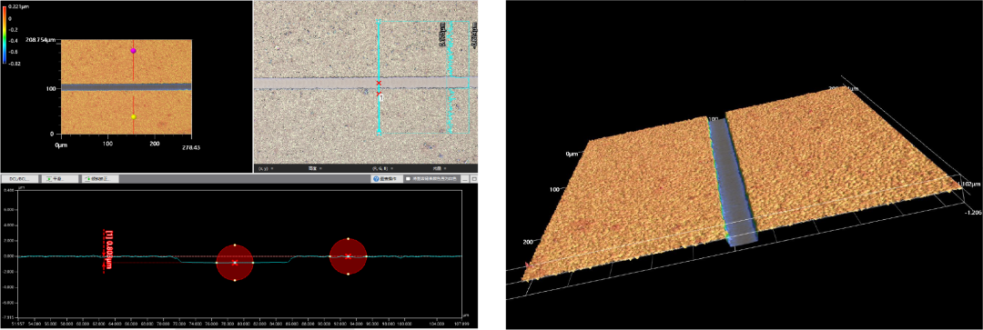The height and width of the screenshot is (330, 983).
Task: Click the blue question-mark help icon
Action: [x=376, y=178]
